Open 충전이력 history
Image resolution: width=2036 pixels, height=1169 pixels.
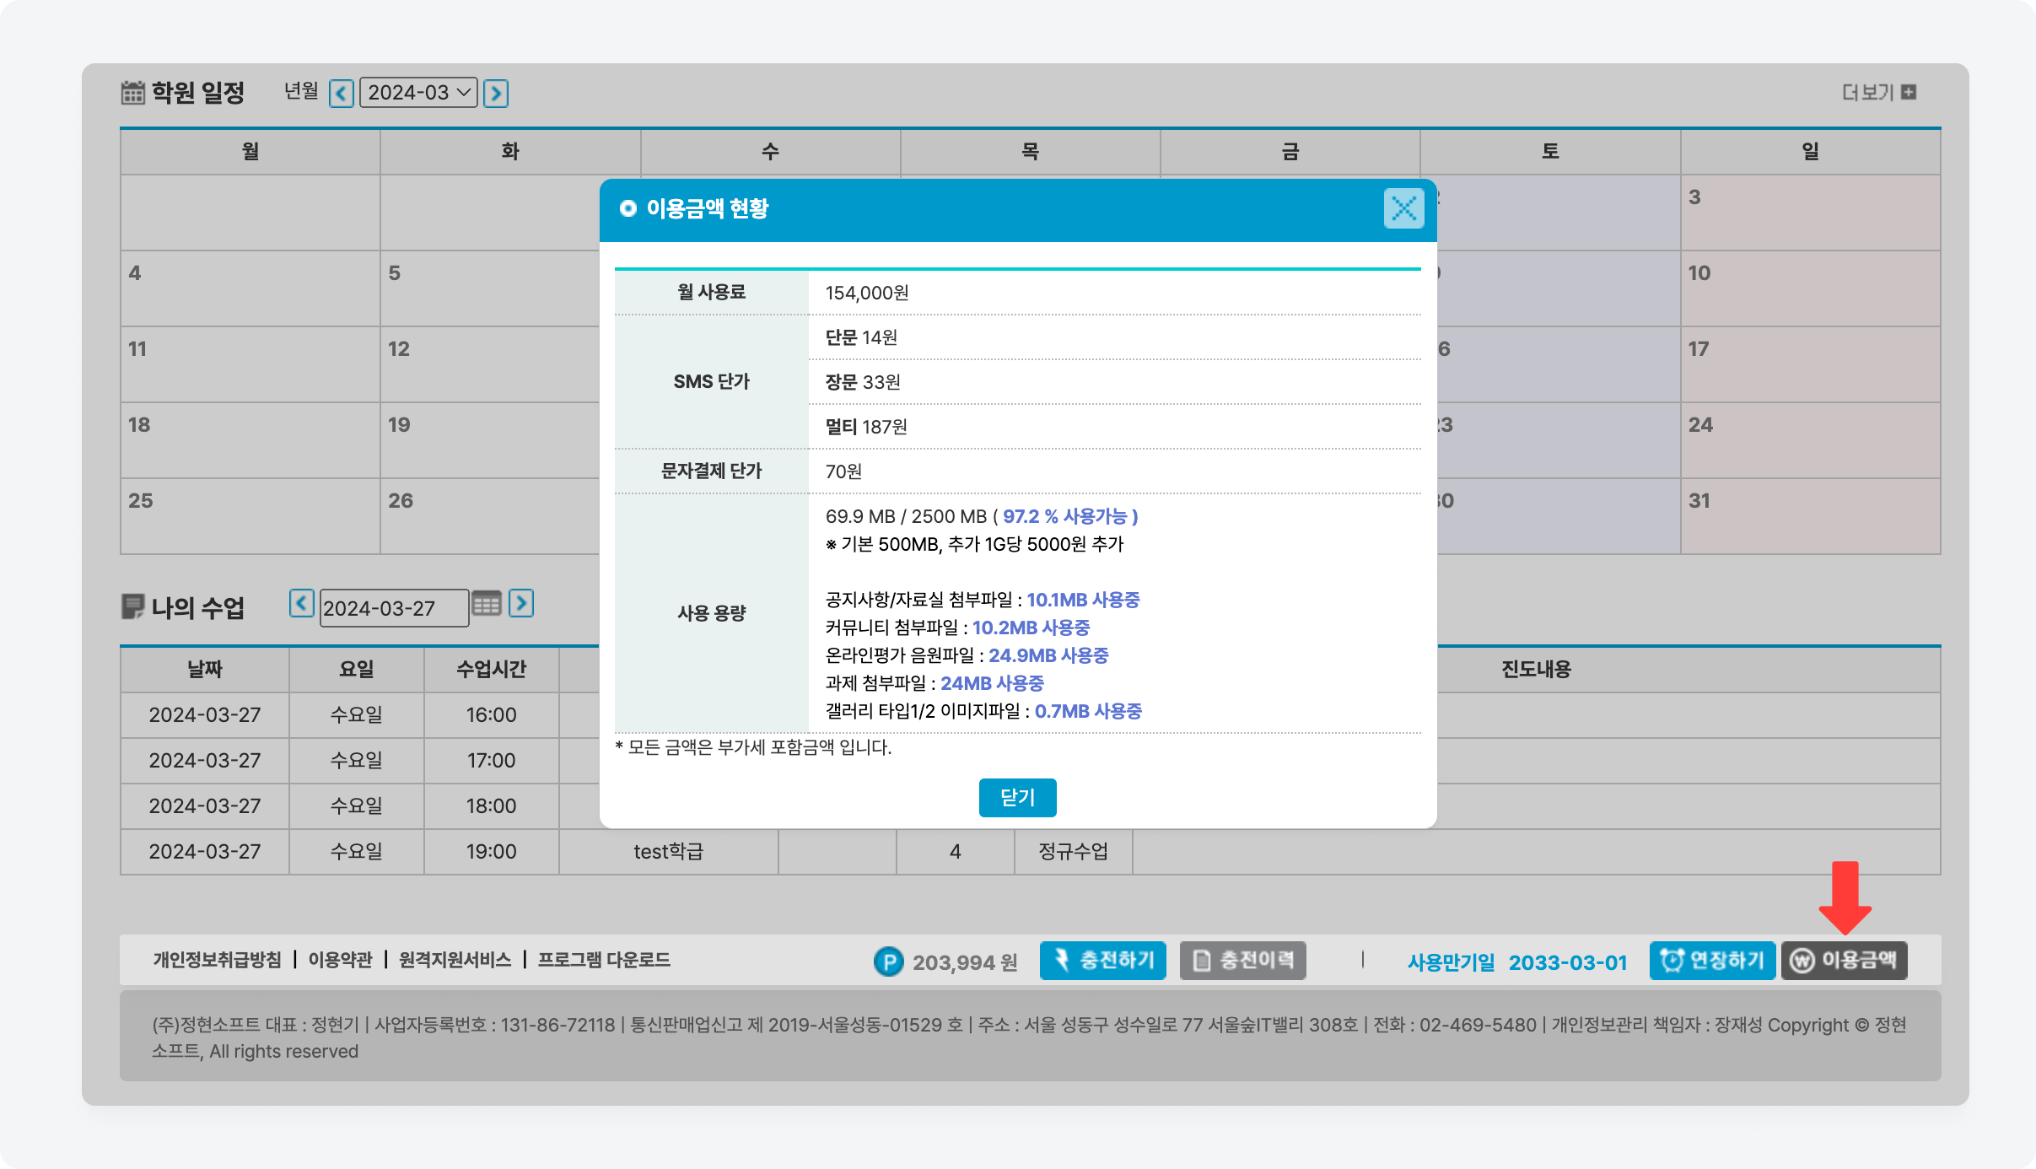click(1242, 961)
